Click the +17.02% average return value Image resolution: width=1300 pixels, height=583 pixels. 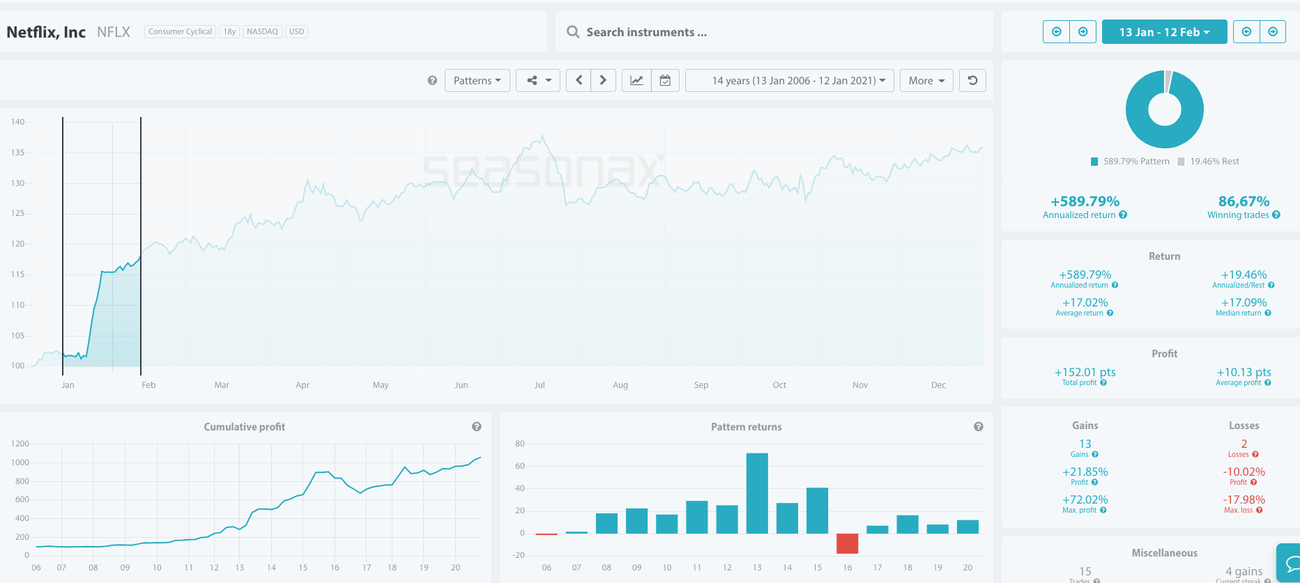point(1085,302)
